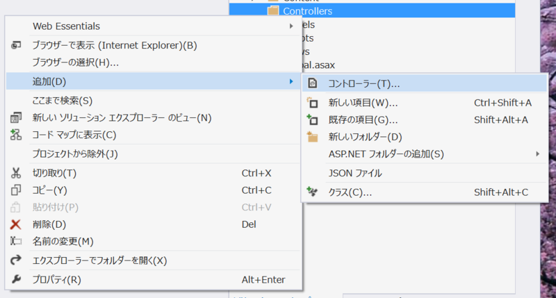Open the 追加(D) menu entry
This screenshot has width=556, height=298.
pos(153,81)
